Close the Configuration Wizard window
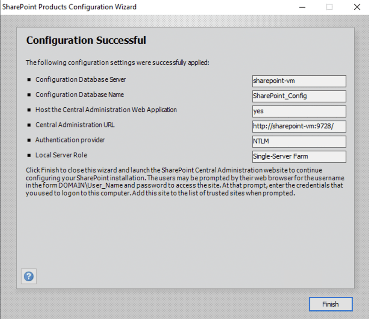This screenshot has width=369, height=319. pyautogui.click(x=357, y=7)
